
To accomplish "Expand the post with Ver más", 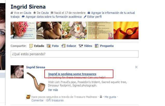I will [53, 90].
